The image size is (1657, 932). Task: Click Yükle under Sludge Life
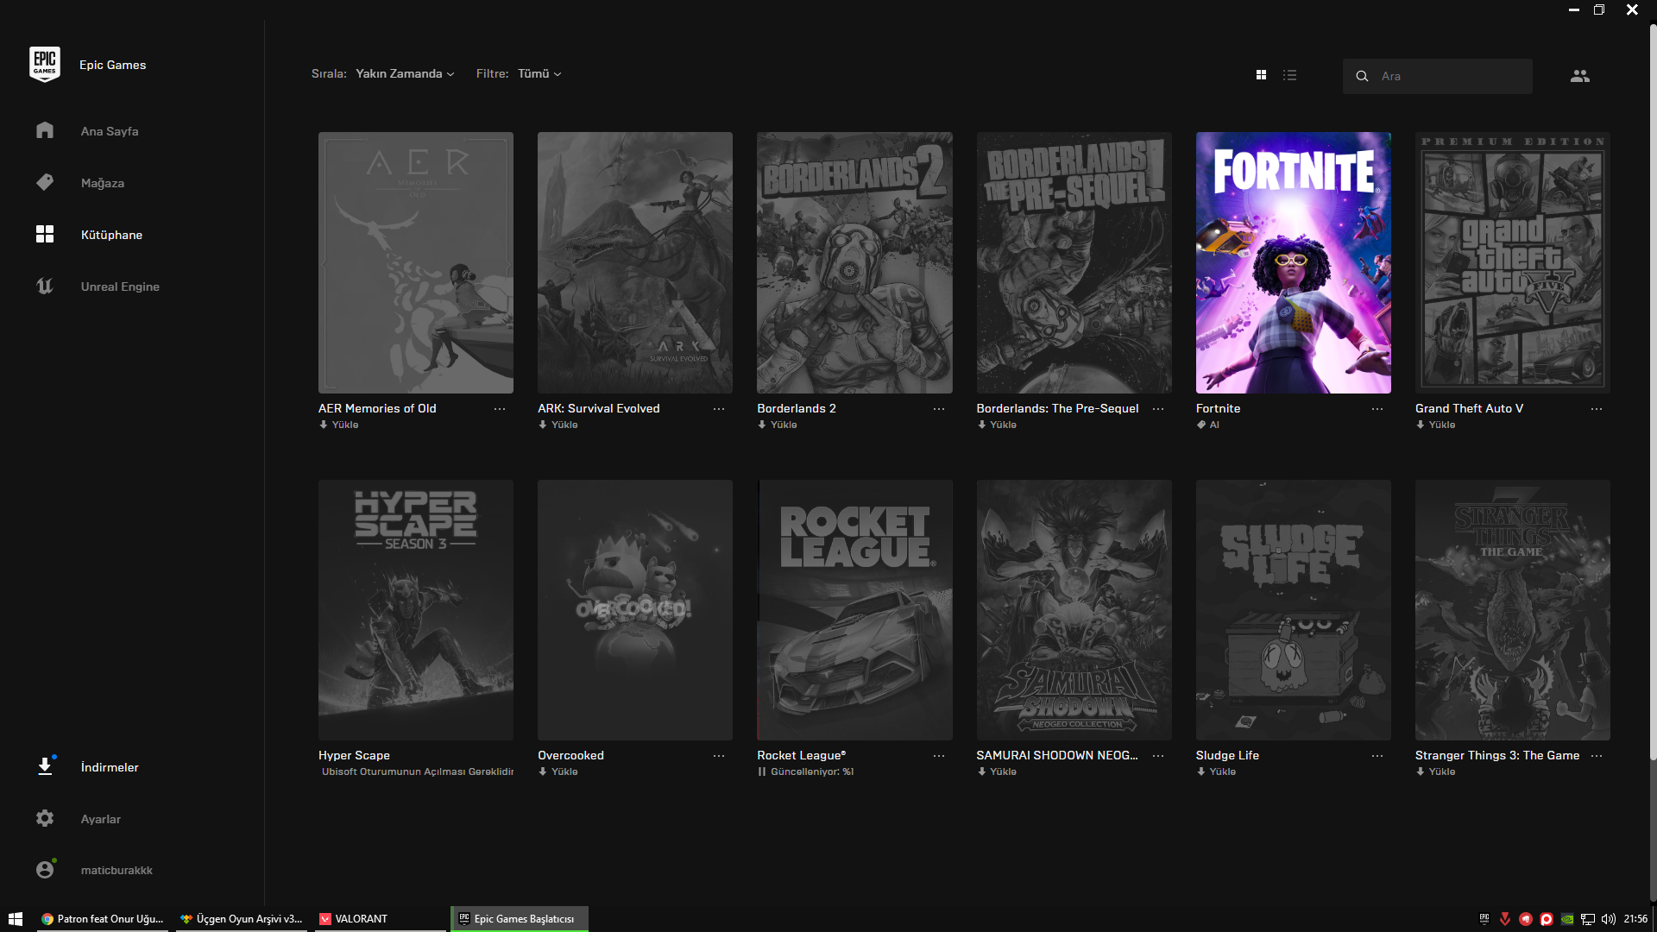1216,771
